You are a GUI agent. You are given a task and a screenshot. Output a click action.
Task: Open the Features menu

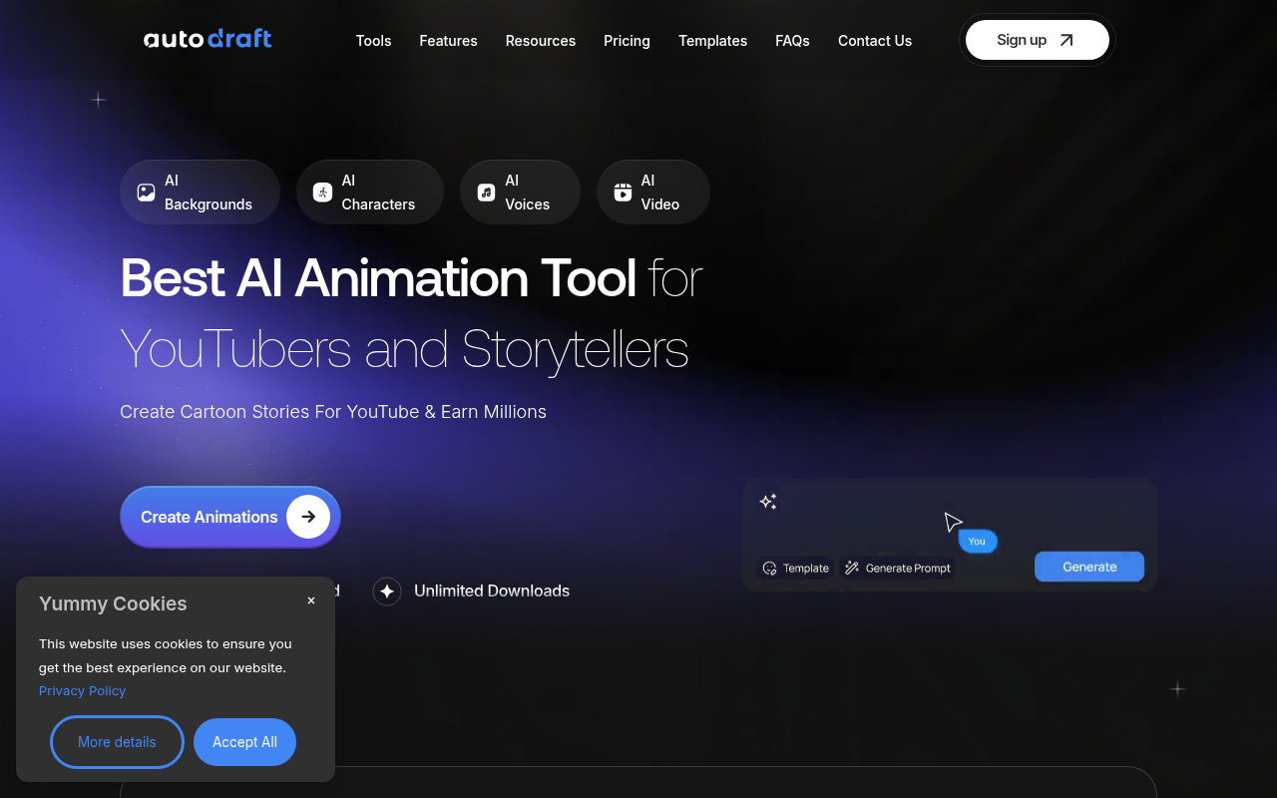(448, 41)
